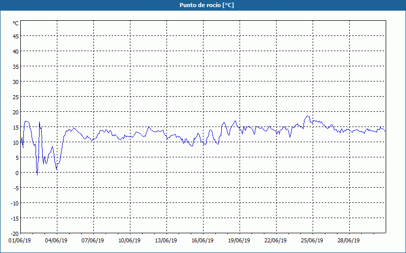The image size is (406, 253).
Task: Select the -15 value on the y-axis
Action: pyautogui.click(x=15, y=219)
